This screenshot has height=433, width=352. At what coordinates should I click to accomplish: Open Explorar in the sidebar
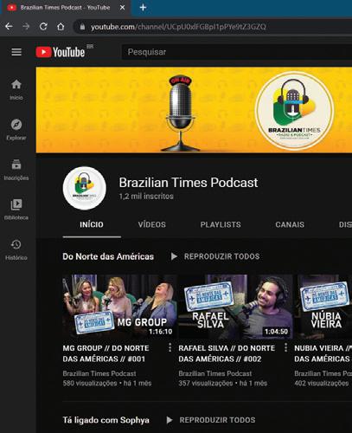click(x=16, y=130)
